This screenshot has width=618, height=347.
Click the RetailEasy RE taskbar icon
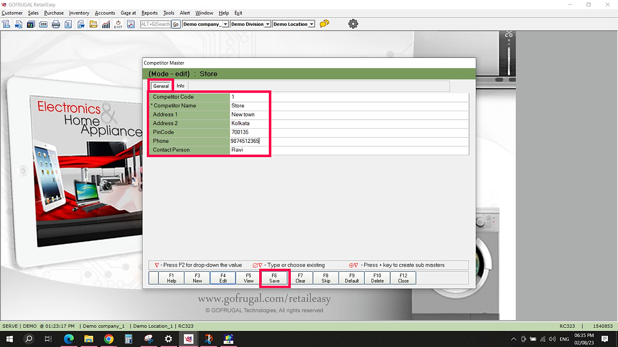click(x=188, y=339)
